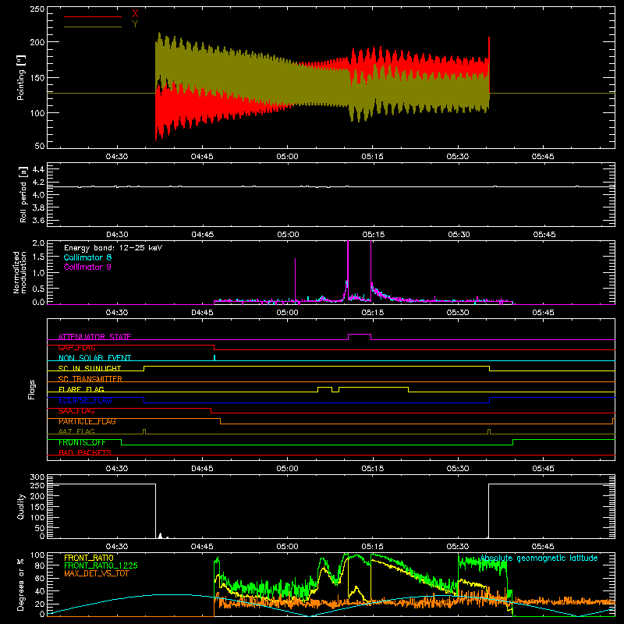Screen dimensions: 624x624
Task: Select the SAA_FLAG label
Action: [76, 411]
